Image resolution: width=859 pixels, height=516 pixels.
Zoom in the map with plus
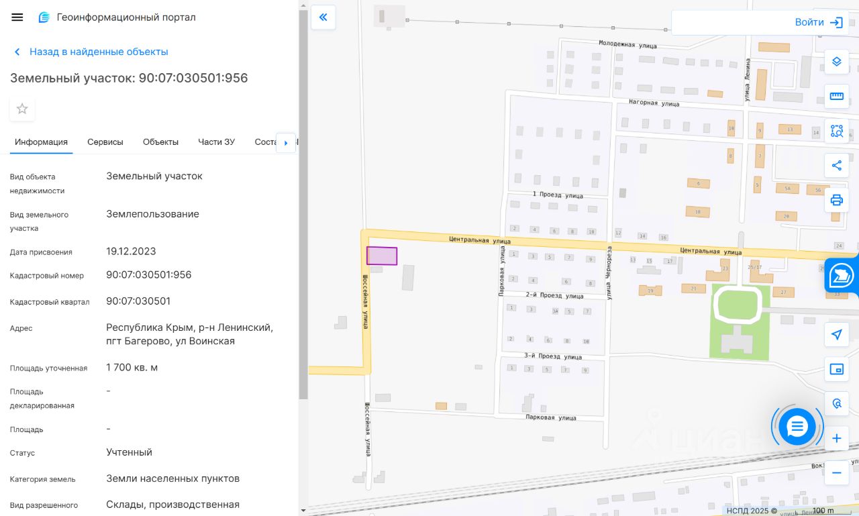click(x=837, y=439)
